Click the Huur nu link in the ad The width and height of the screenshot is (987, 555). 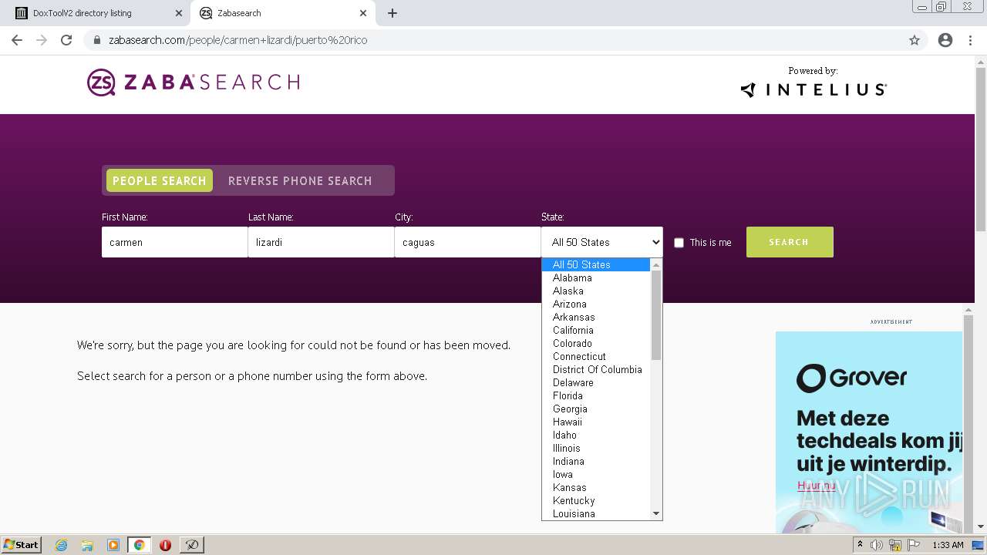pos(816,486)
